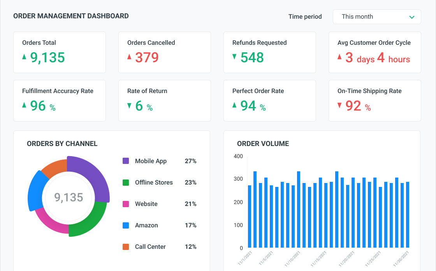Click the green down arrow in Rate of Return
The image size is (436, 271).
[x=129, y=105]
